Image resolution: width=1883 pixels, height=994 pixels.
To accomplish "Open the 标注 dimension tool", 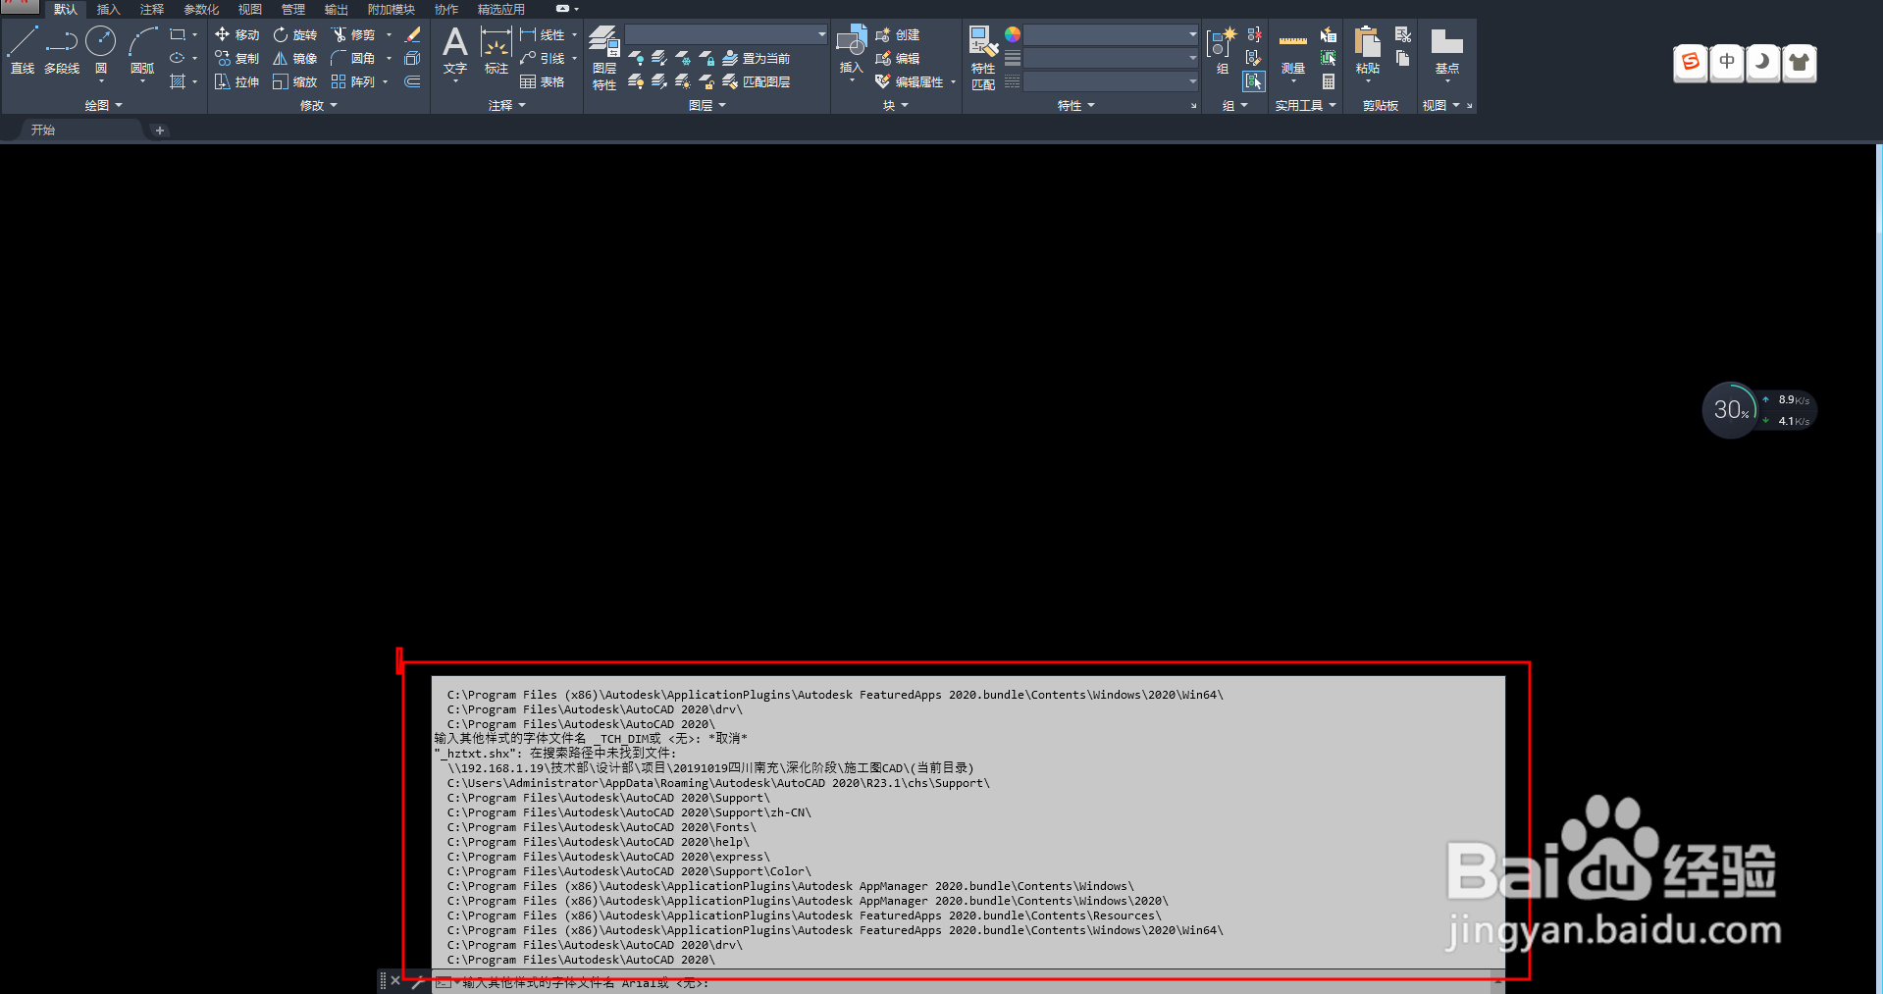I will click(x=497, y=50).
